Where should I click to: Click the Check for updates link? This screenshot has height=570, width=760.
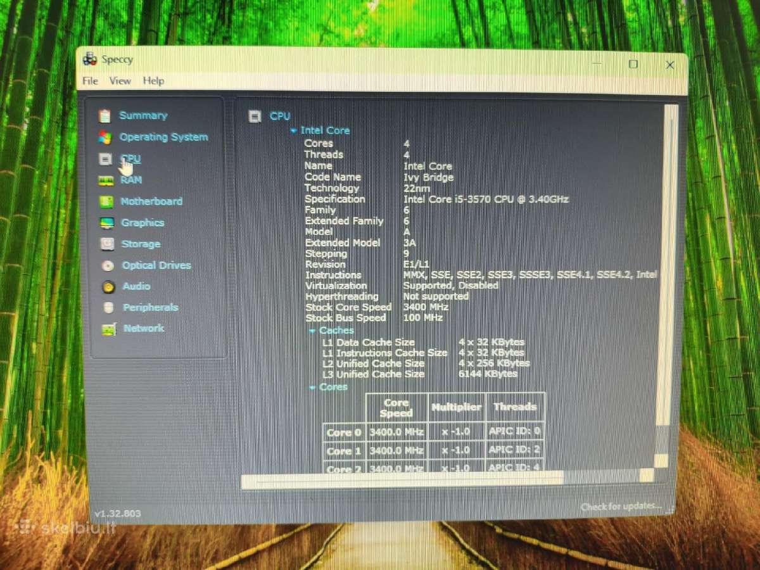click(x=621, y=507)
